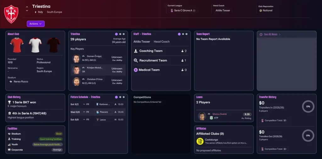Select second page dot in Fixture Schedule card

(120, 97)
